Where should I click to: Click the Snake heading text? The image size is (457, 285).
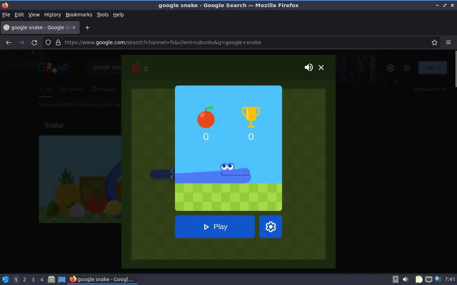(54, 125)
